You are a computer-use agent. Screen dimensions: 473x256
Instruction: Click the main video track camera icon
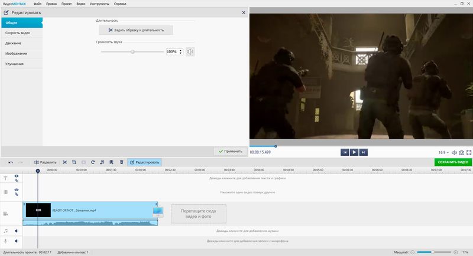(x=5, y=214)
